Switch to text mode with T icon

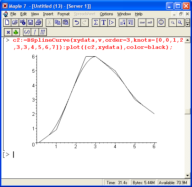coord(104,22)
